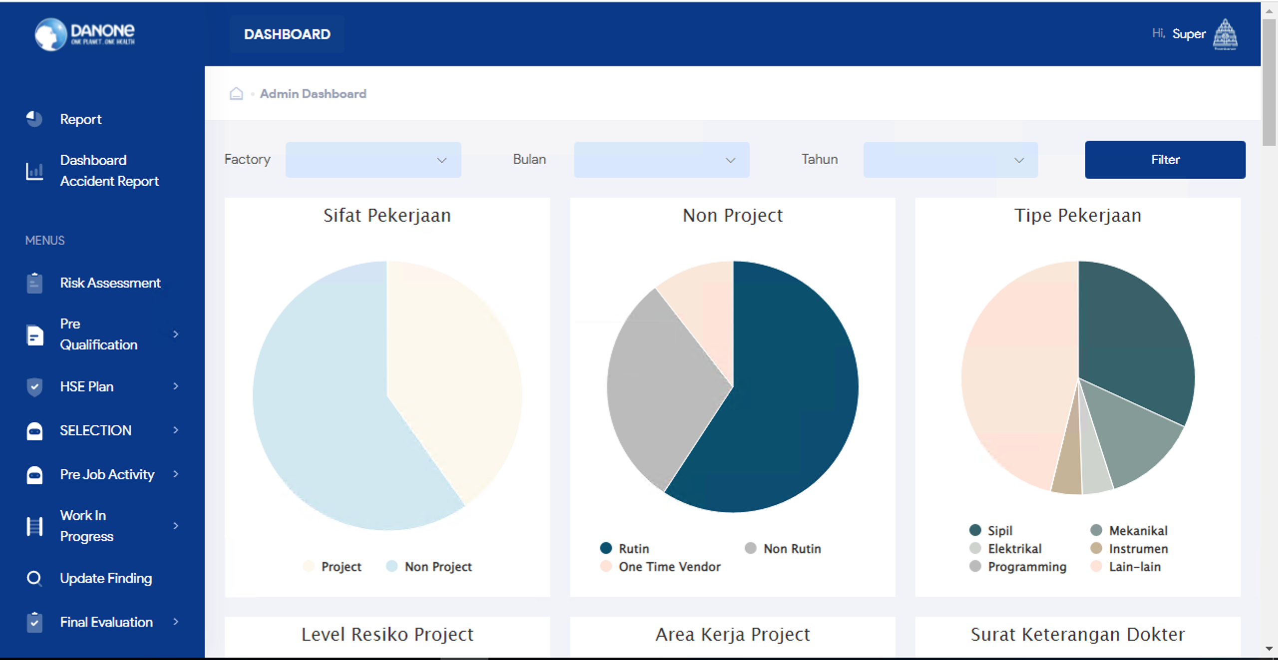The width and height of the screenshot is (1278, 660).
Task: Toggle the Instrumen legend item
Action: [1129, 548]
